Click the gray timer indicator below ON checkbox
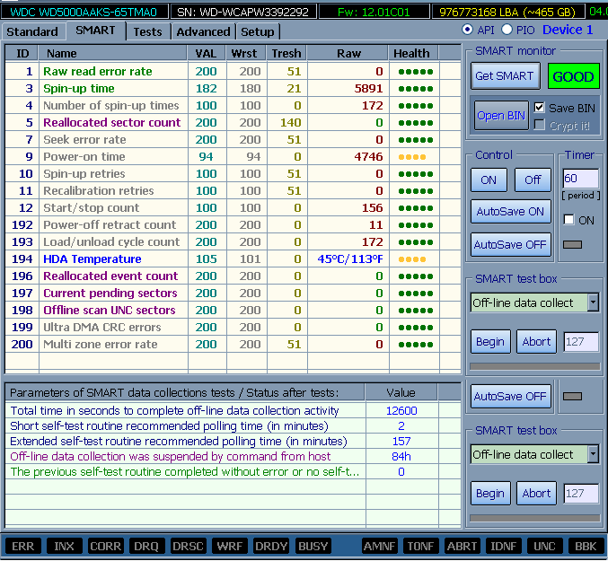This screenshot has width=608, height=561. point(572,244)
